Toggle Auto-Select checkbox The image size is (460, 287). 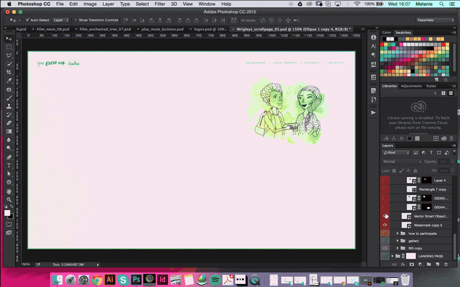pyautogui.click(x=27, y=20)
